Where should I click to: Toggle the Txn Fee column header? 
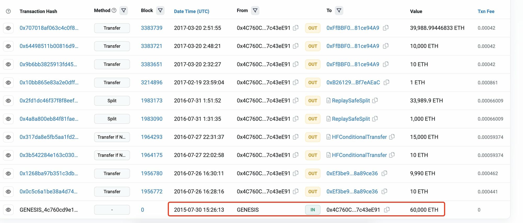point(486,11)
